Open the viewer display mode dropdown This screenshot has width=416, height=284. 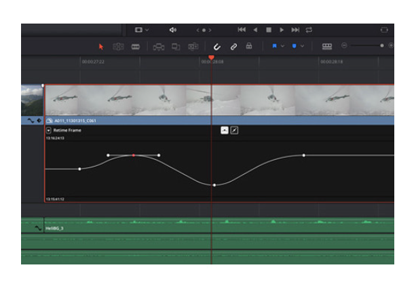[x=142, y=30]
